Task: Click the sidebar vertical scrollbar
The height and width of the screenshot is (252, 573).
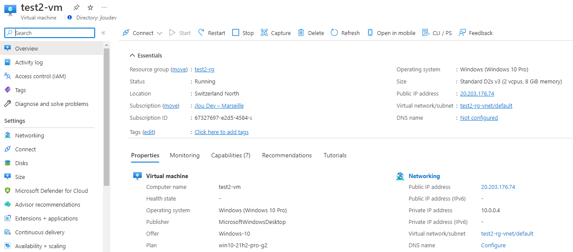Action: (x=107, y=117)
